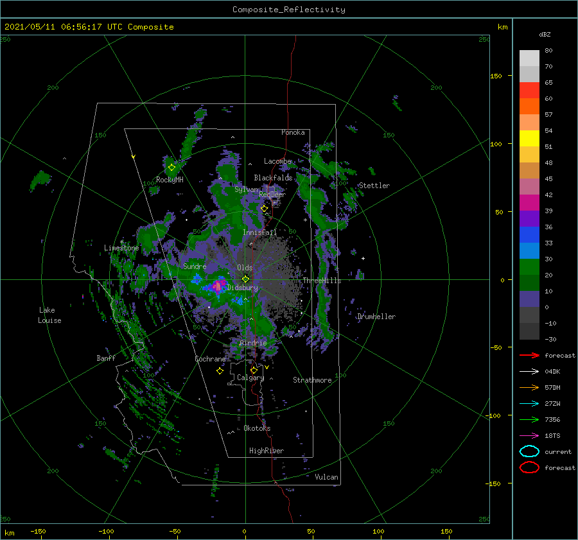Select the Calgary city label
Image resolution: width=578 pixels, height=540 pixels.
(250, 378)
